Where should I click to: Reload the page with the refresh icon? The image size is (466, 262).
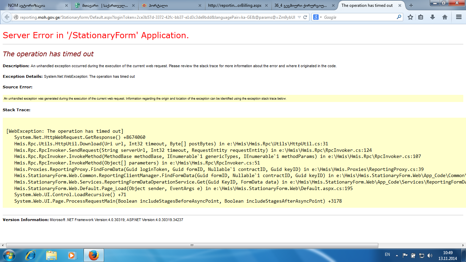click(305, 17)
